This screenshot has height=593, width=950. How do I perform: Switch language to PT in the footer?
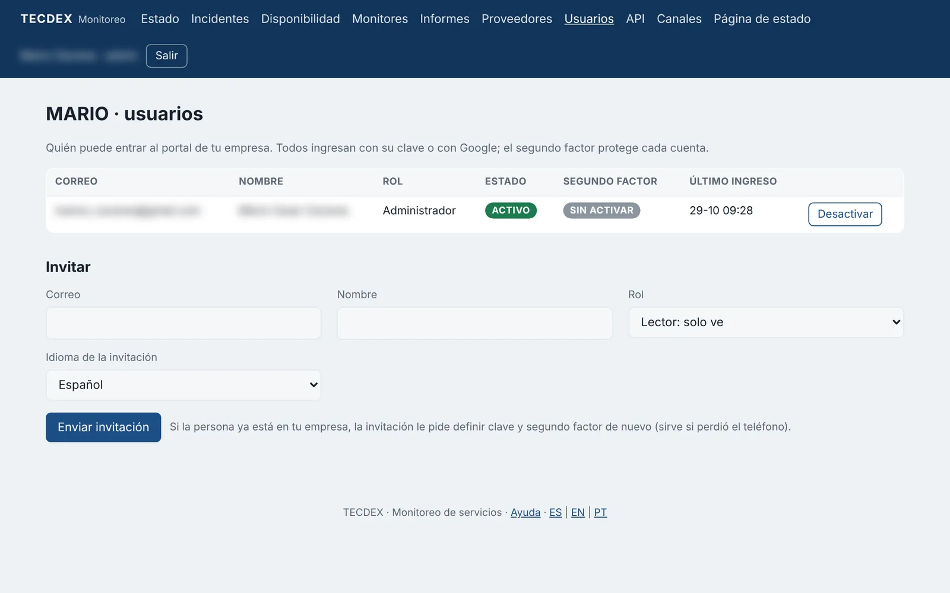coord(600,512)
